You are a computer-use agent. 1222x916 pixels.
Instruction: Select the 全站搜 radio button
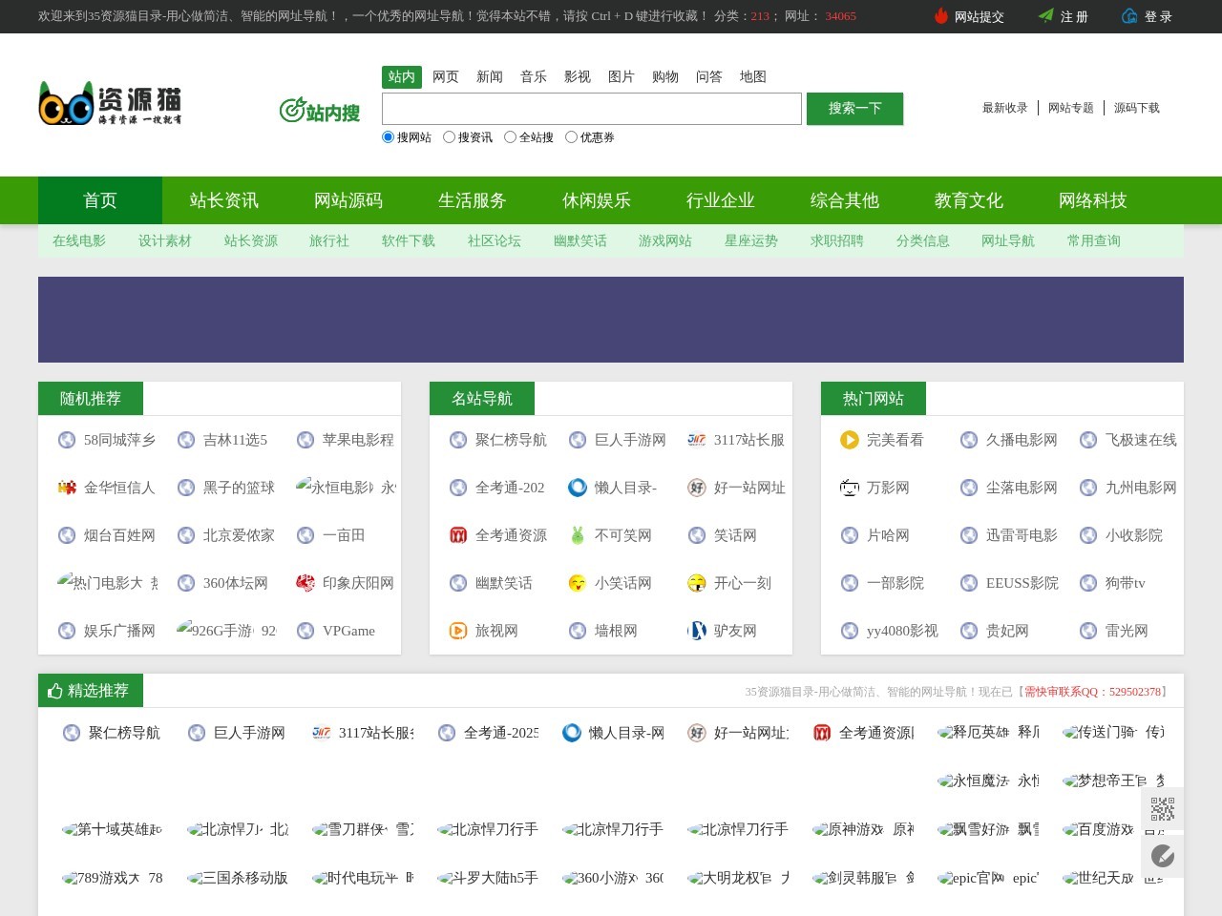pos(510,137)
